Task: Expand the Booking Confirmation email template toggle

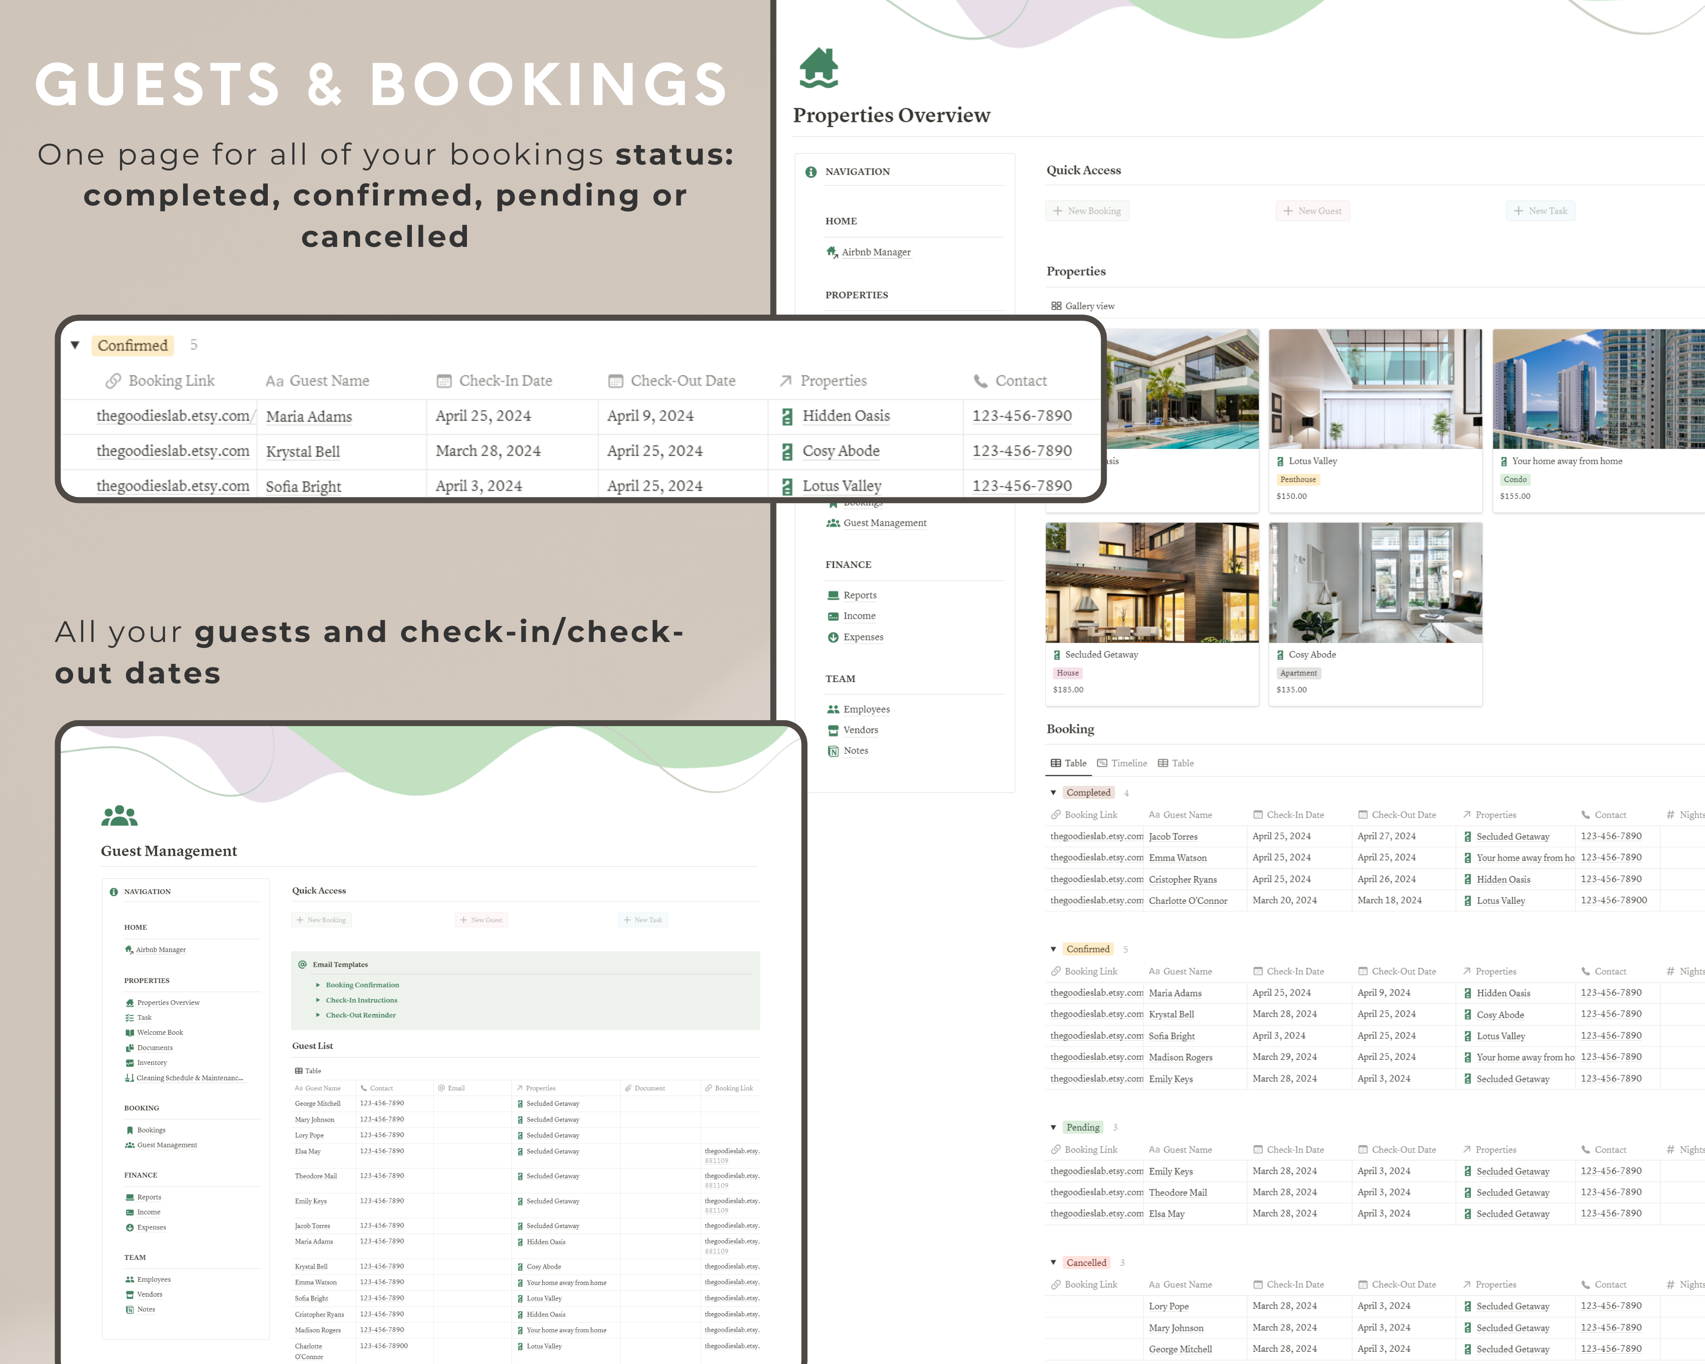Action: tap(318, 985)
